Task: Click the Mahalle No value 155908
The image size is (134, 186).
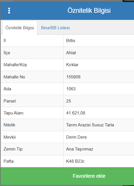Action: point(73,77)
